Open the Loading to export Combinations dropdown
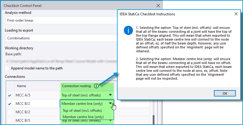Viewport: 243px width, 125px height. [61, 38]
